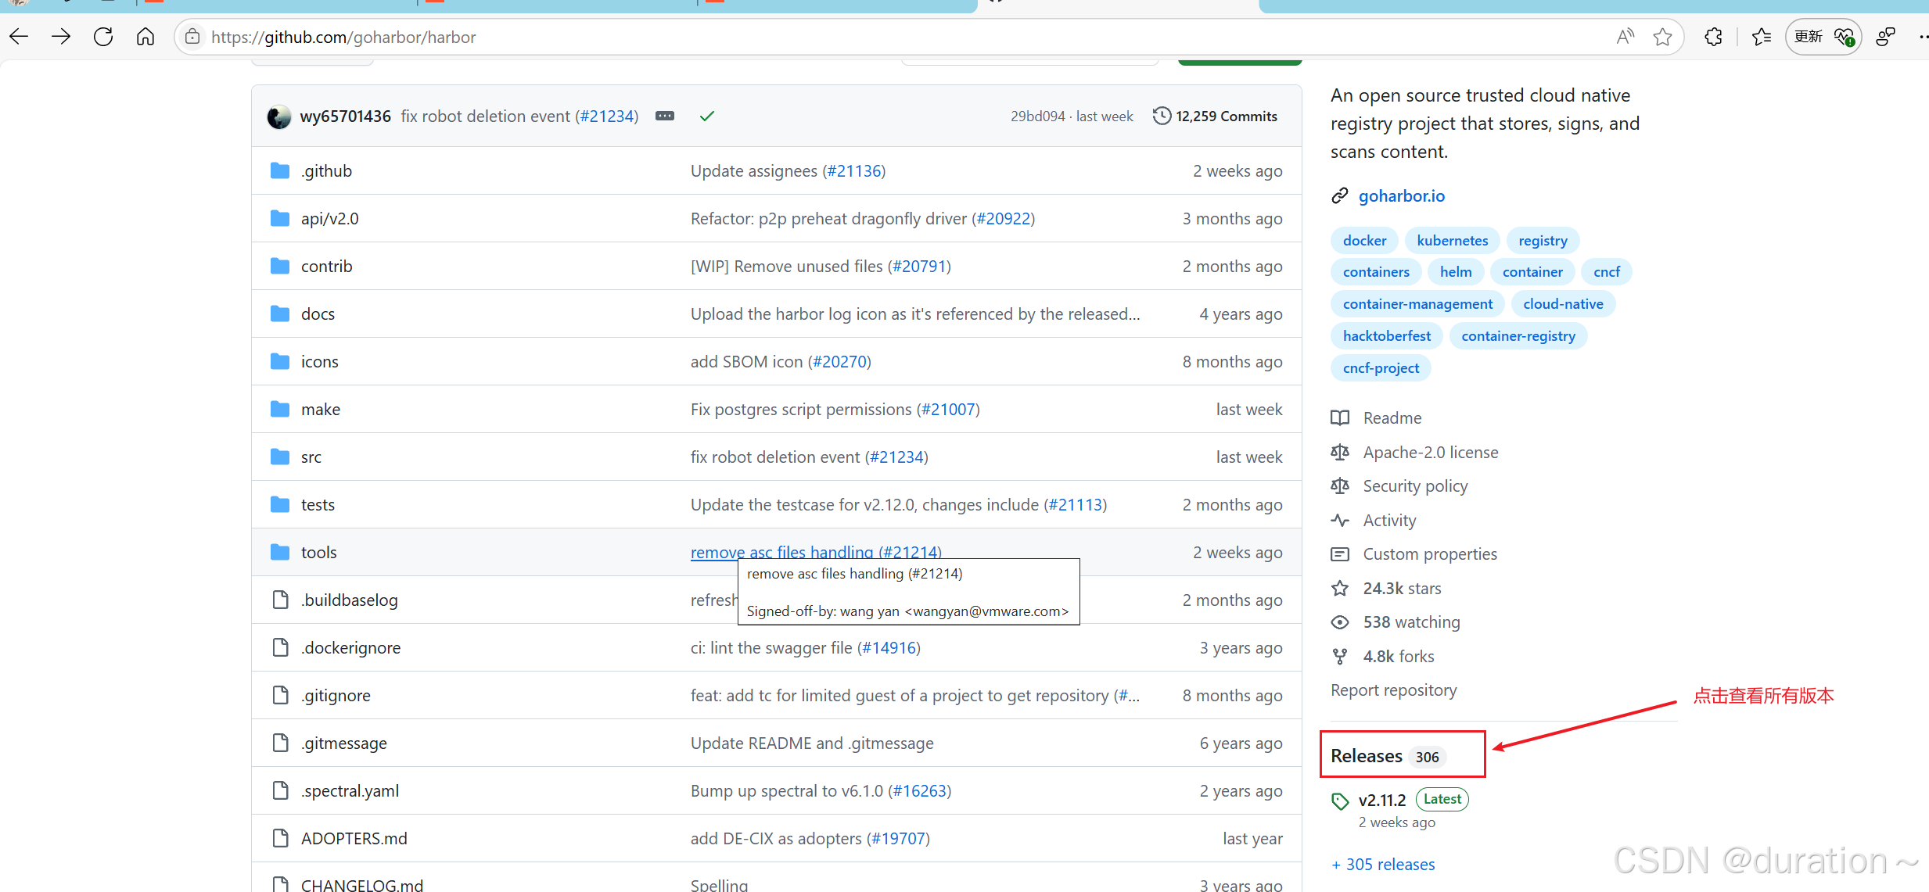The width and height of the screenshot is (1929, 892).
Task: Open the tools folder
Action: (318, 552)
